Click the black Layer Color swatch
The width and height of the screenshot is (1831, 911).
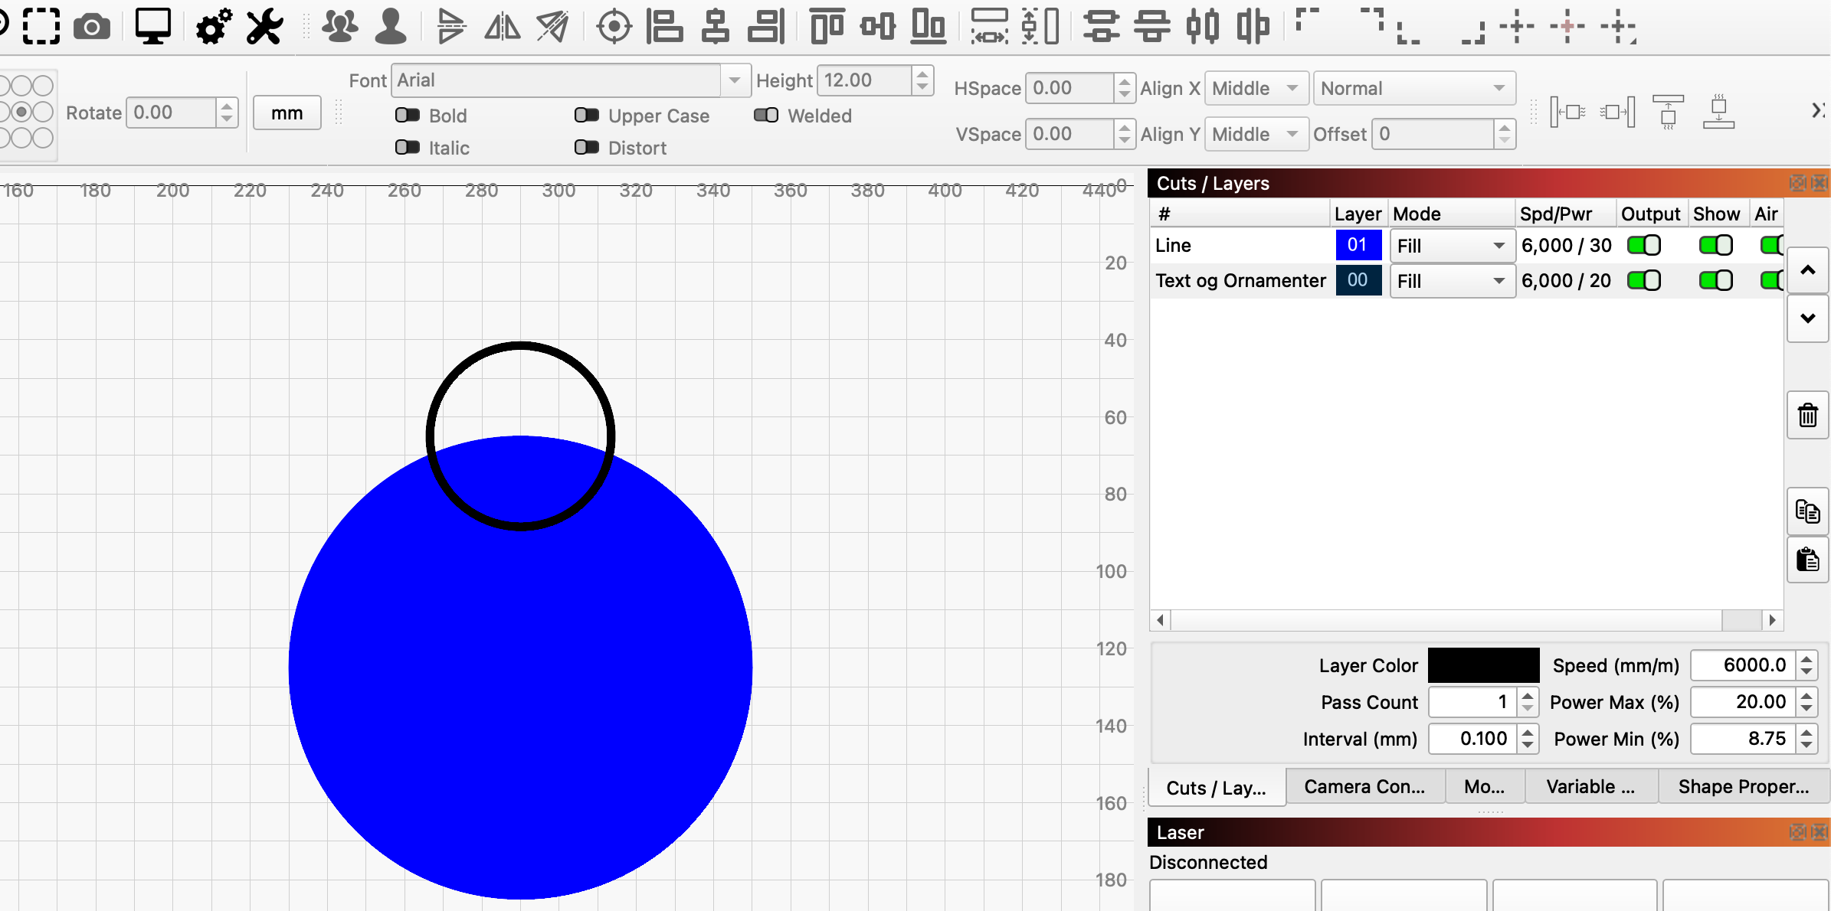click(x=1483, y=665)
